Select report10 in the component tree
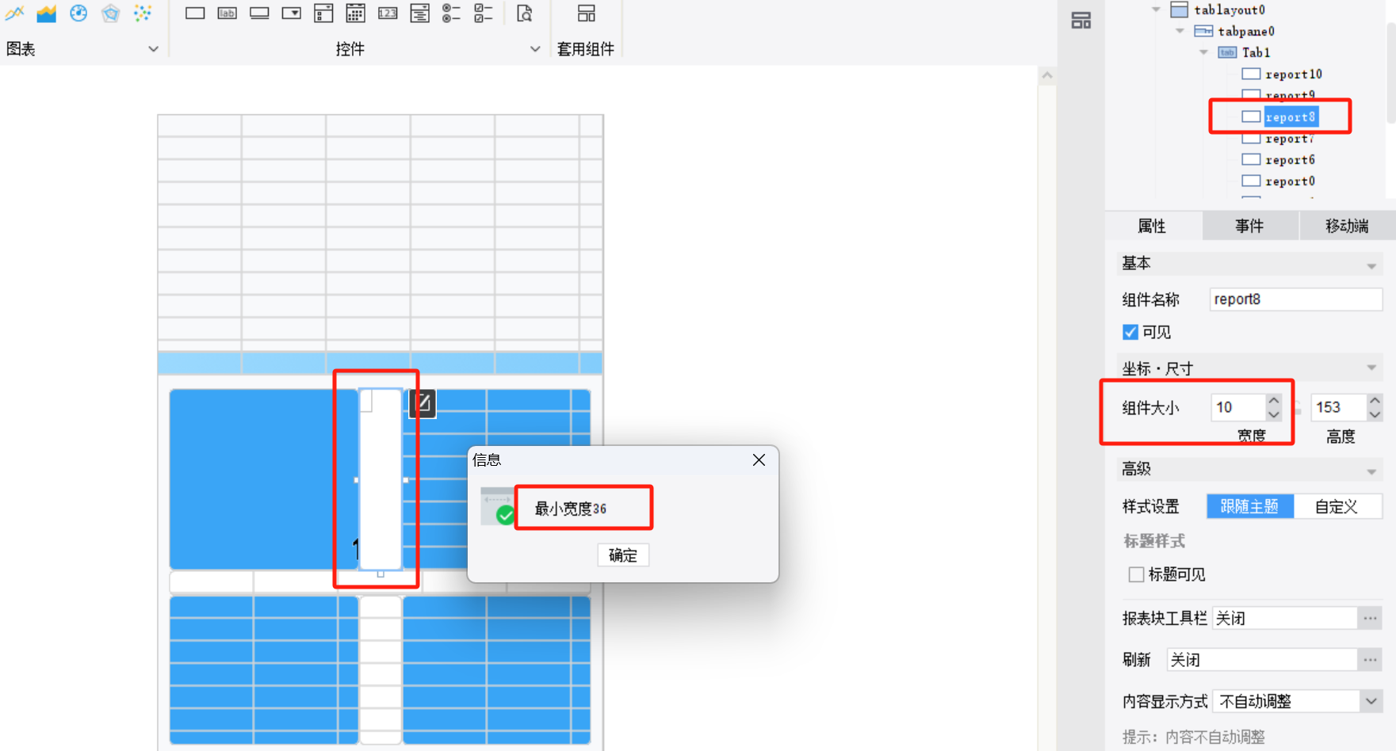The height and width of the screenshot is (751, 1396). tap(1294, 74)
